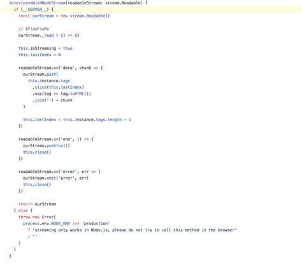Image resolution: width=302 pixels, height=264 pixels.
Task: Click "process.env.NODE_ENV !== 'production'" line
Action: pos(66,224)
